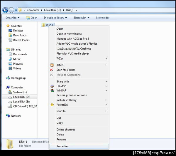The image size is (176, 156).
Task: Click the Libraries icon in sidebar
Action: point(8,49)
